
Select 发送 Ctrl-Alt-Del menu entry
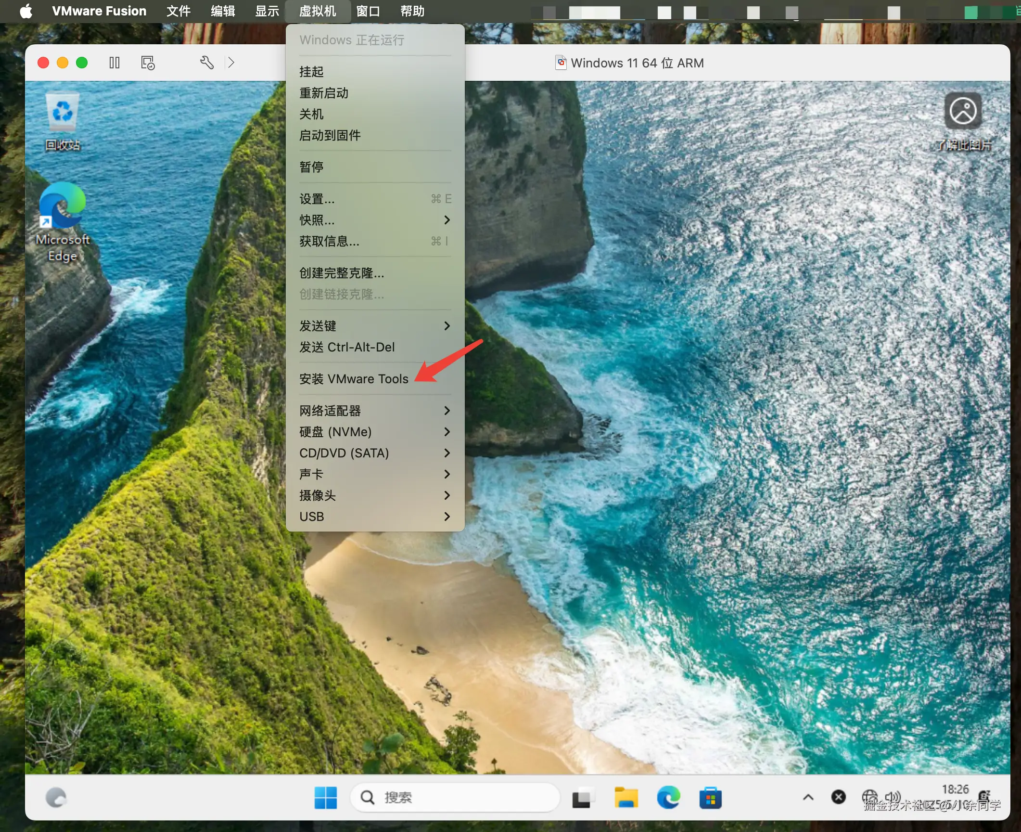[347, 347]
